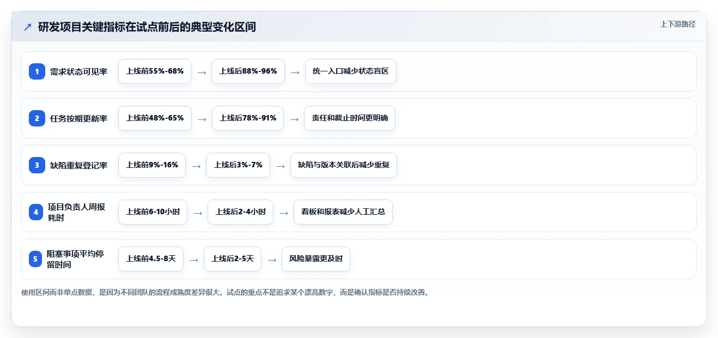718x338 pixels.
Task: Select the number 3 badge for 缺陷重复登记率
Action: click(x=37, y=165)
